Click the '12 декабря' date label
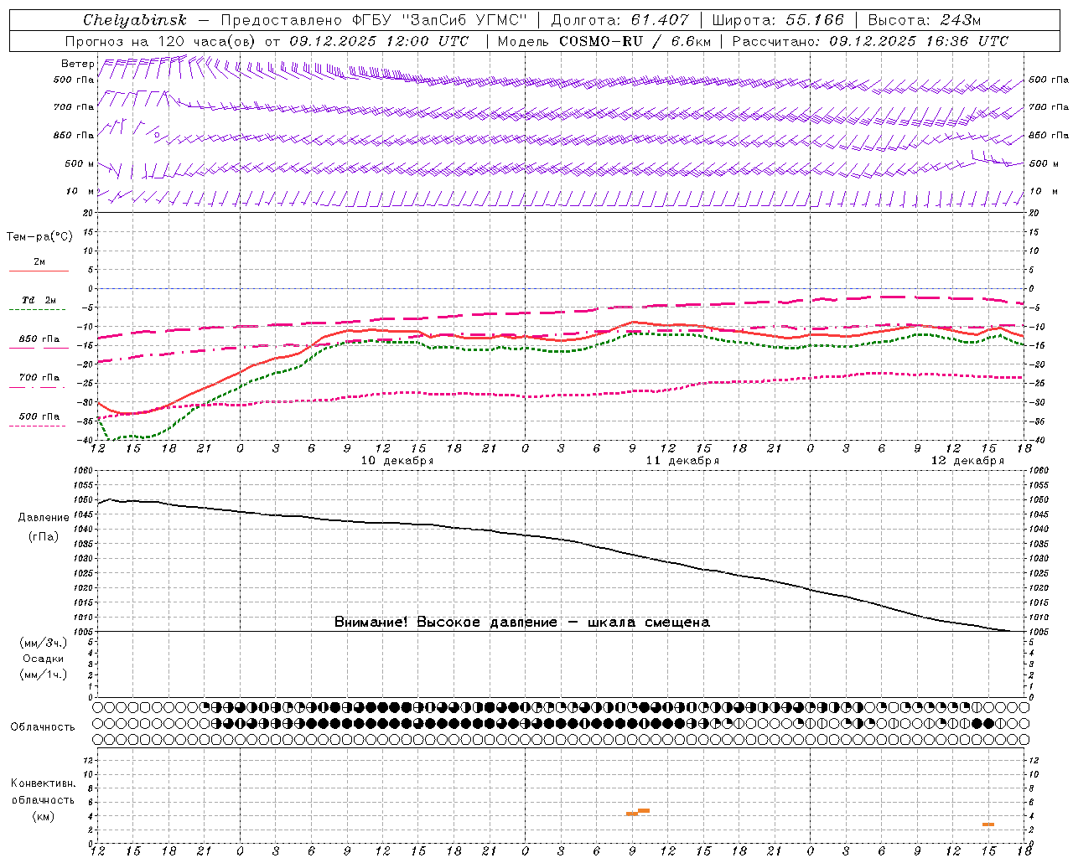Viewport: 1073px width, 858px height. click(x=967, y=461)
